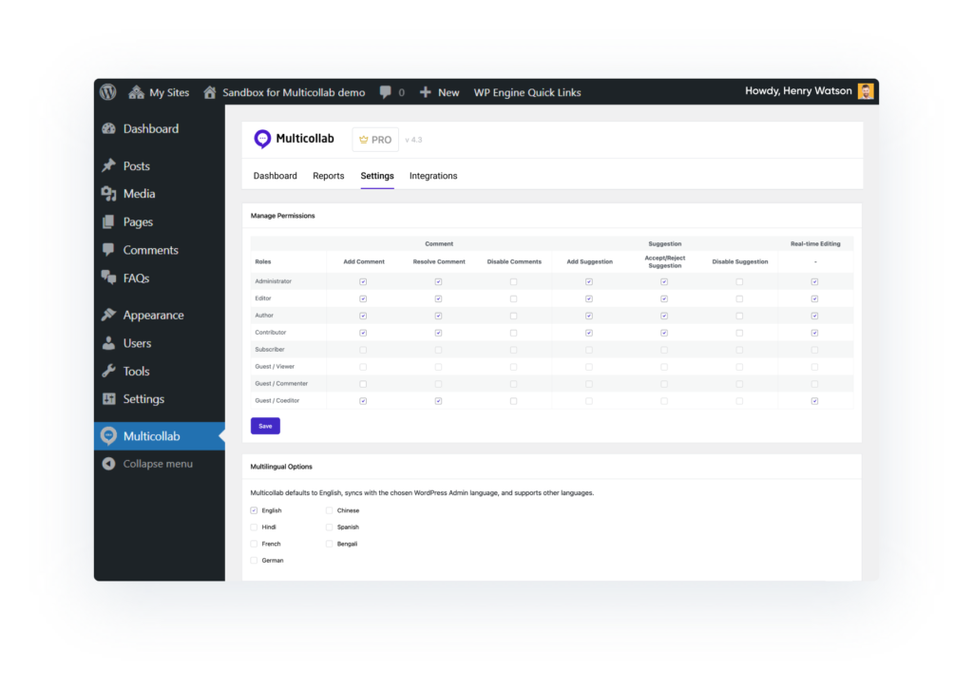Toggle Guest / Coeditor Real-time Editing checkbox
This screenshot has height=691, width=973.
click(x=814, y=401)
